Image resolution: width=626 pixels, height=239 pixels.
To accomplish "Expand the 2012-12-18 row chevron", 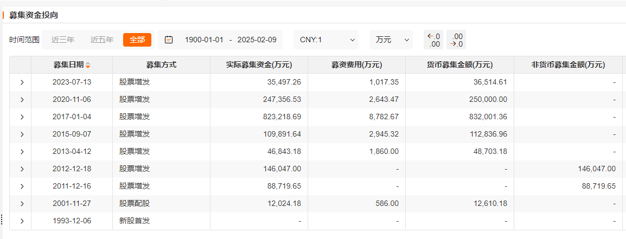I will (x=22, y=169).
